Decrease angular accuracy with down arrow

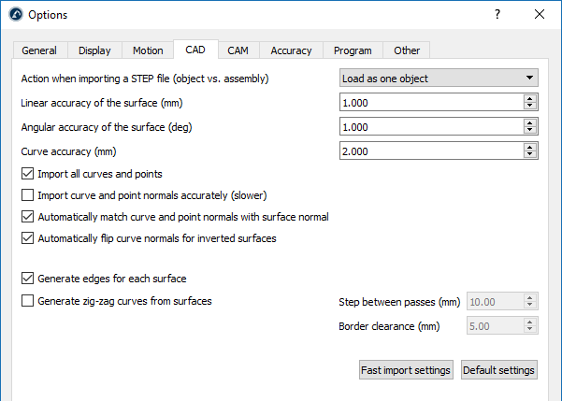pos(529,131)
